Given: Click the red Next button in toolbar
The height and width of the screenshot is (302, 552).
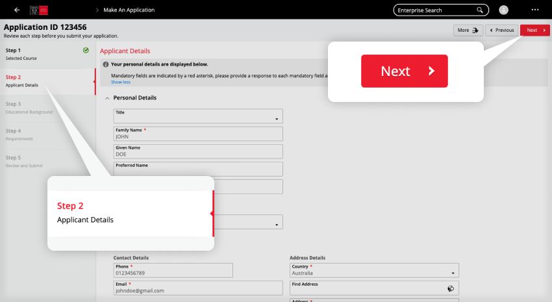Looking at the screenshot, I should 534,30.
